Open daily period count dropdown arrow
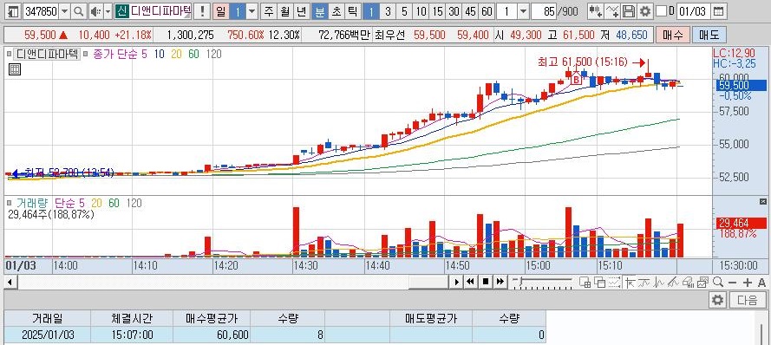 point(252,10)
